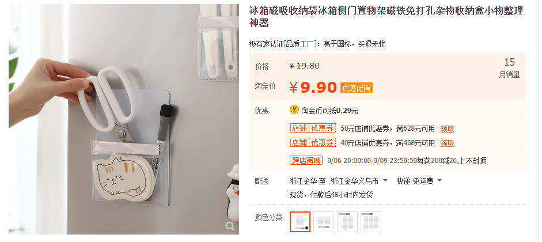Click the 店铺优惠券 tag for 50元 coupon
The height and width of the screenshot is (242, 542).
point(313,128)
